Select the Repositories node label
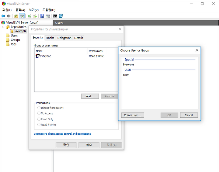The width and height of the screenshot is (219, 172). (19, 27)
